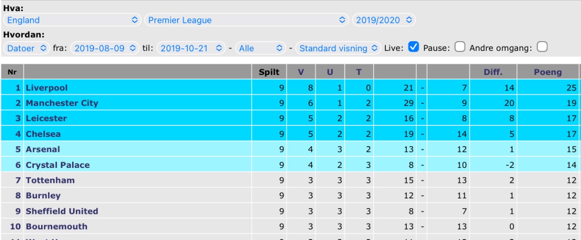The height and width of the screenshot is (240, 581).
Task: Open the Crystal Palace team link
Action: pos(58,165)
